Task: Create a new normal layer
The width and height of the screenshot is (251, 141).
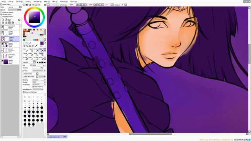Action: pos(3,20)
